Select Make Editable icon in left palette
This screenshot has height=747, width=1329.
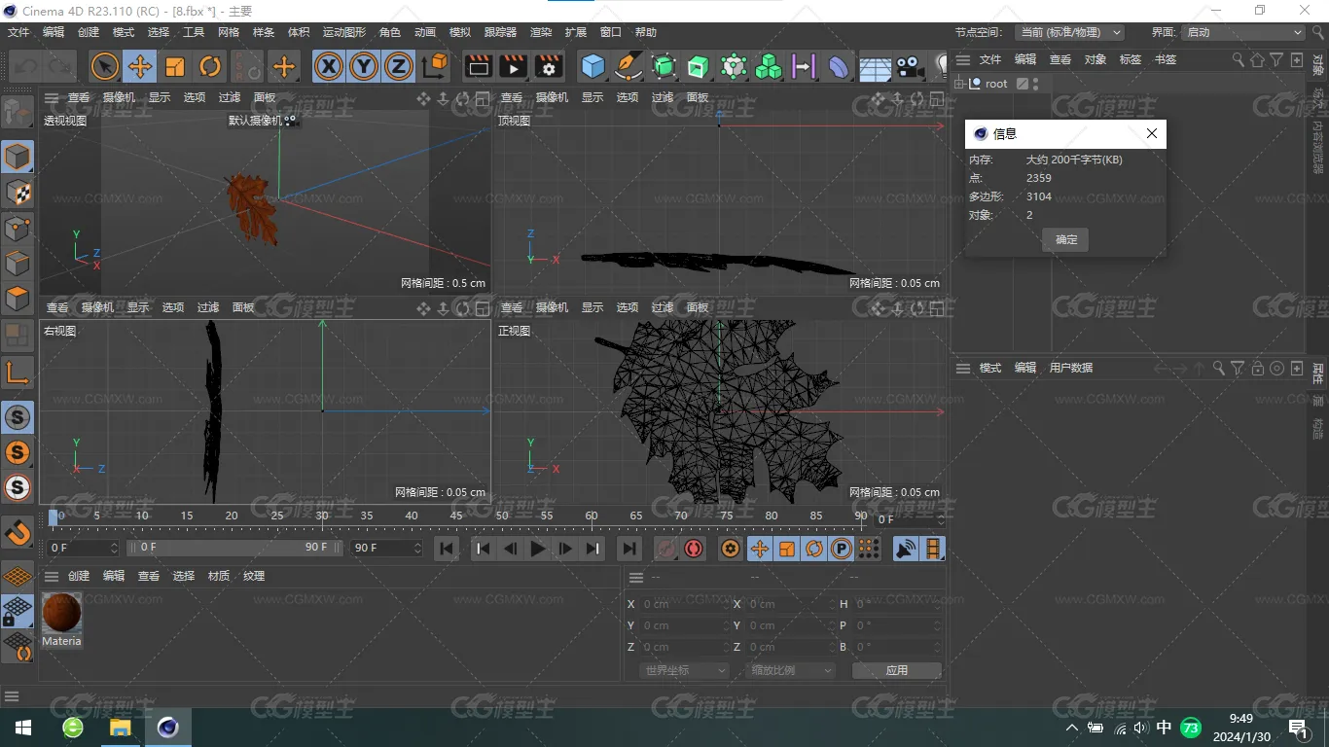click(18, 114)
